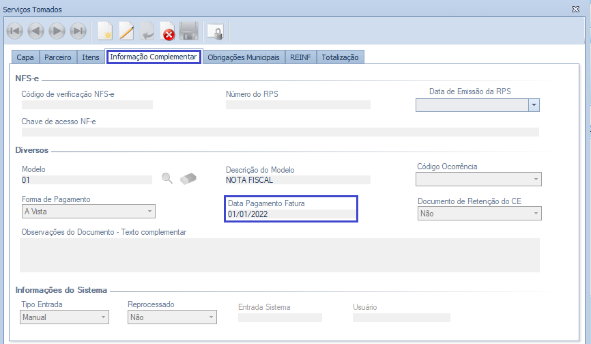Screen dimensions: 591x344
Task: Search Modelo with magnifying glass icon
Action: pyautogui.click(x=167, y=179)
